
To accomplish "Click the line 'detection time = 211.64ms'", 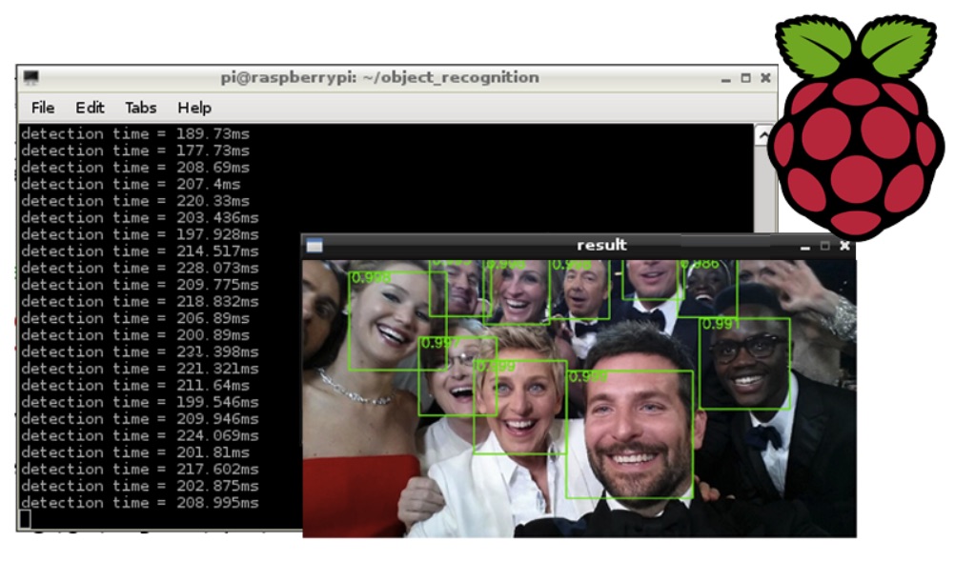I will 135,385.
